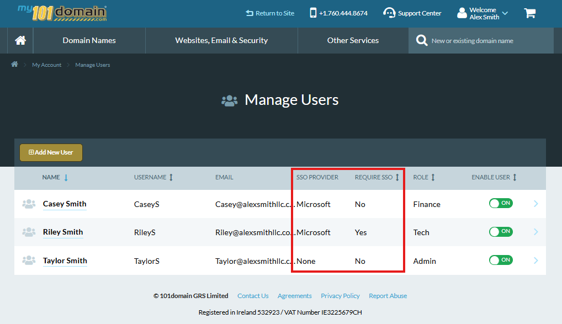Image resolution: width=562 pixels, height=324 pixels.
Task: Click the search magnifier icon
Action: click(421, 40)
